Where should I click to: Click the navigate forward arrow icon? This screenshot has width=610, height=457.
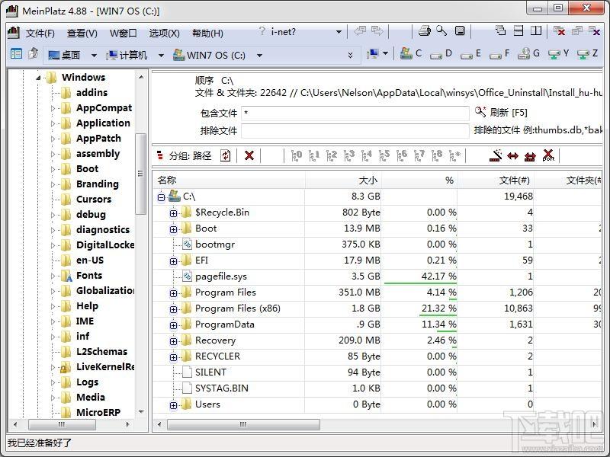point(377,31)
